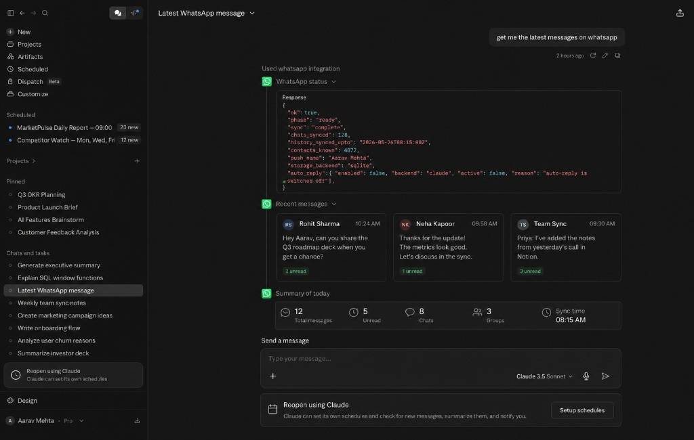
Task: Send the message with arrow icon
Action: (x=605, y=376)
